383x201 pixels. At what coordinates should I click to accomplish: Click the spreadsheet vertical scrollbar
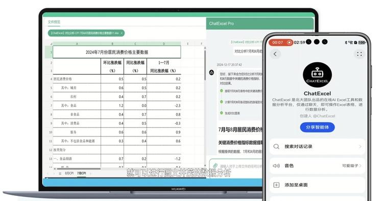coord(205,65)
